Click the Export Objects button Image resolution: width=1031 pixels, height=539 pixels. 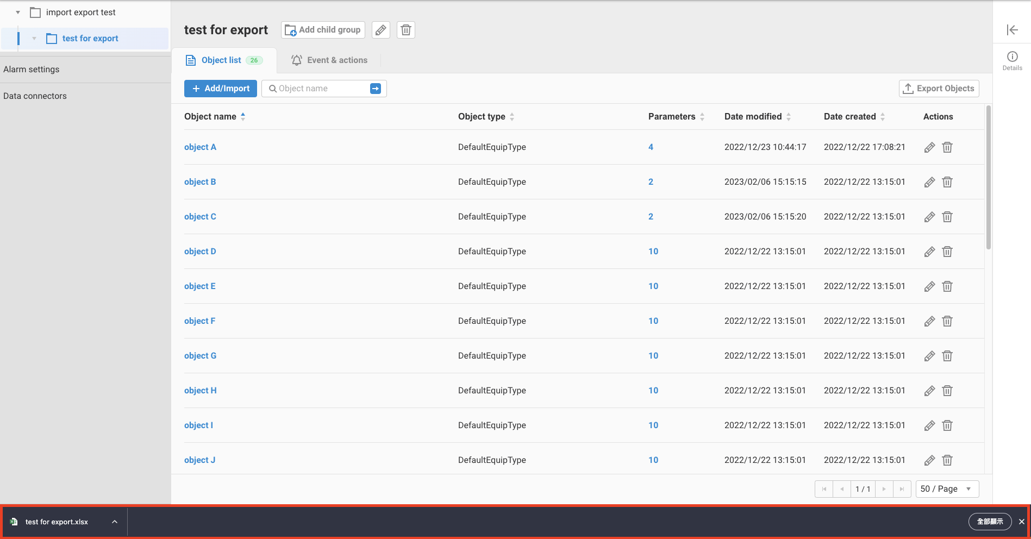pos(939,89)
